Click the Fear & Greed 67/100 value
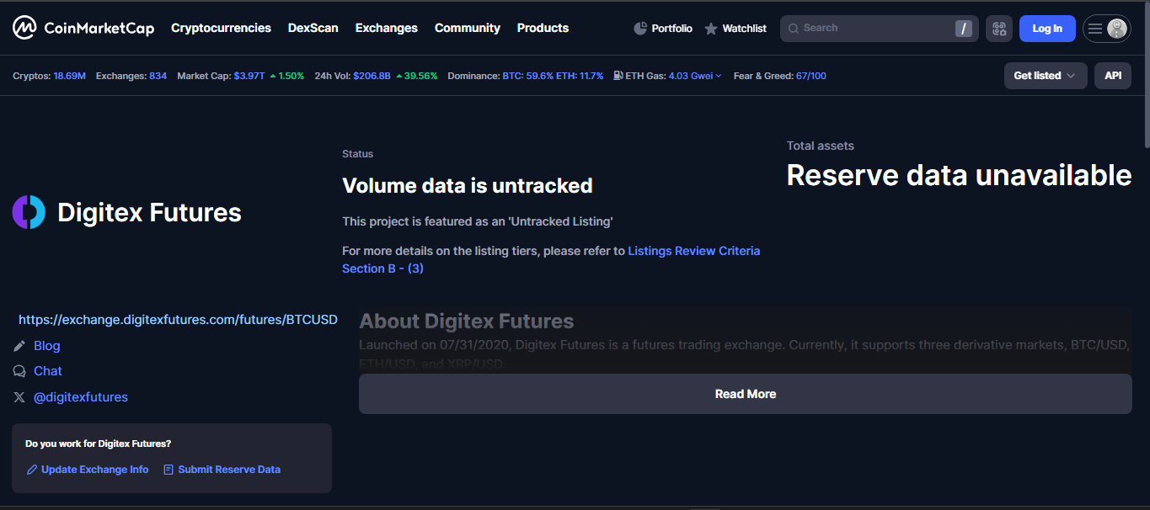Image resolution: width=1150 pixels, height=510 pixels. pyautogui.click(x=811, y=76)
